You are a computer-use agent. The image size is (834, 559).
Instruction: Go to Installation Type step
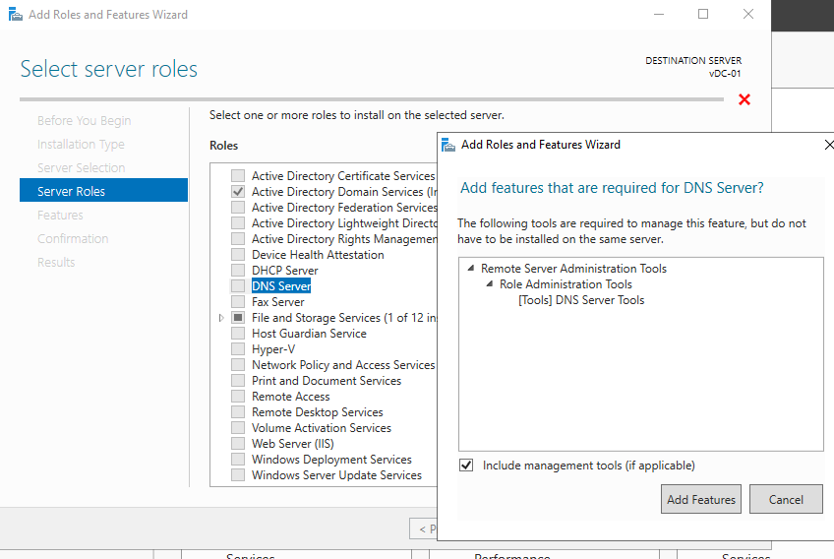click(81, 145)
